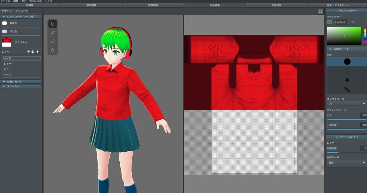Choose the soft blurred brush shape
367x193 pixels.
347,80
